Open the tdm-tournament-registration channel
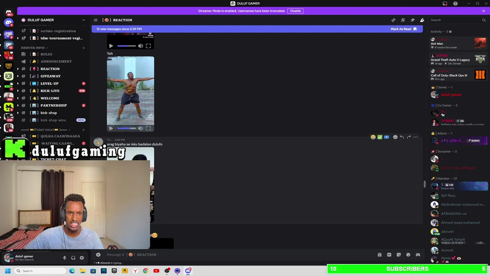Image resolution: width=490 pixels, height=276 pixels. (53, 38)
